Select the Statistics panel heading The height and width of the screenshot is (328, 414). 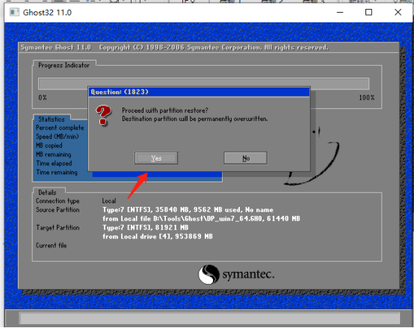52,120
